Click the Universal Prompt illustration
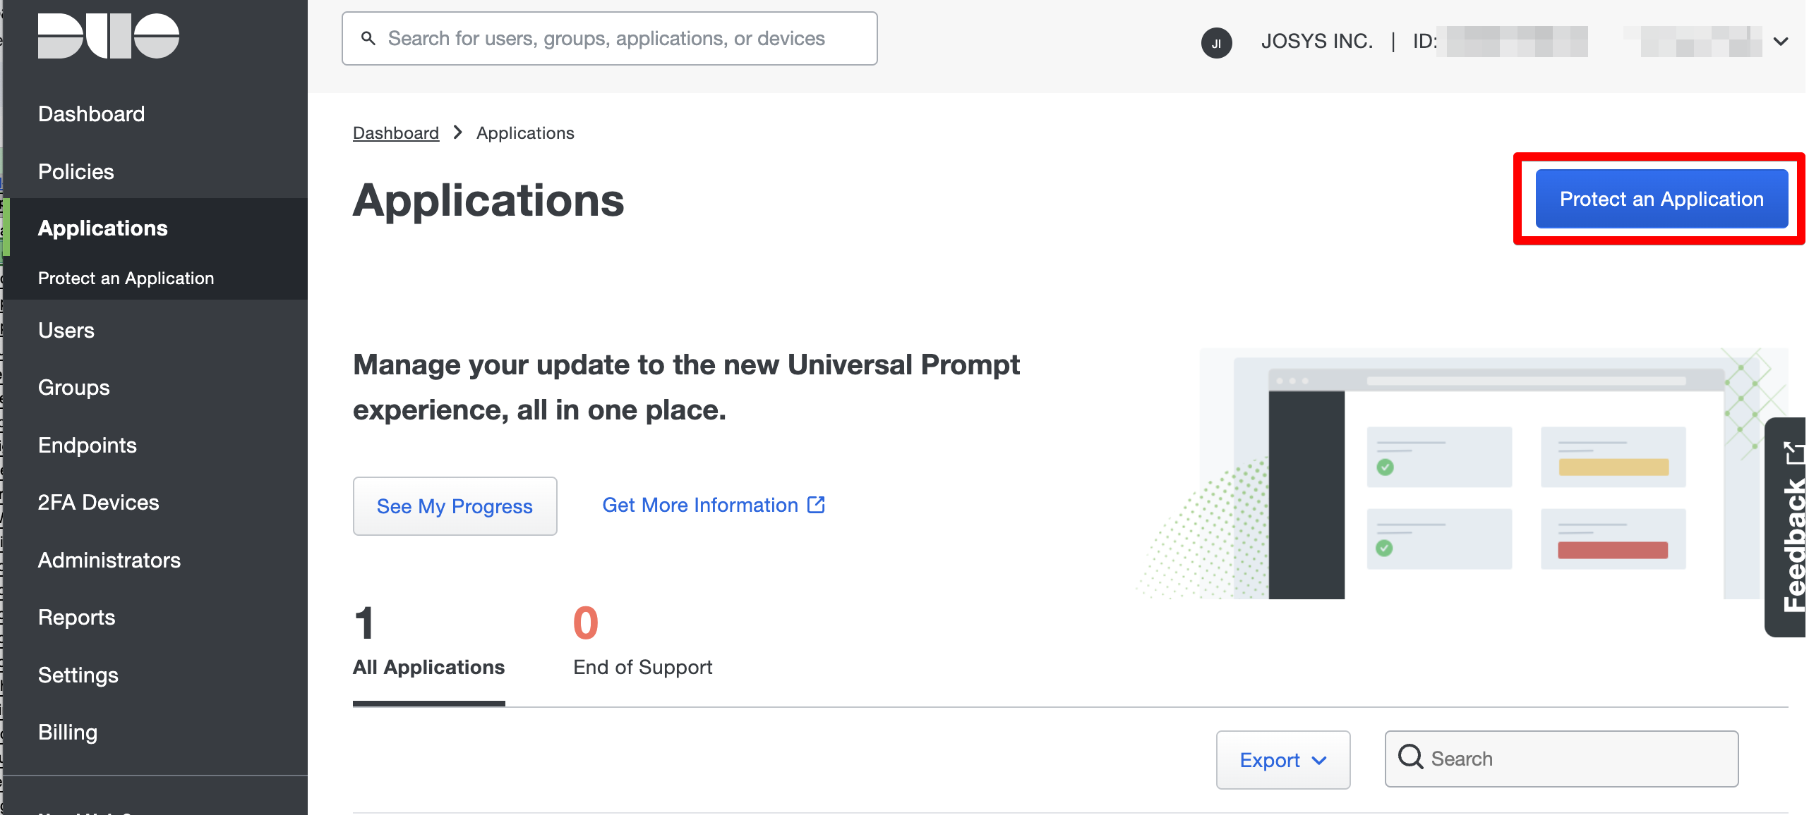 (x=1461, y=474)
